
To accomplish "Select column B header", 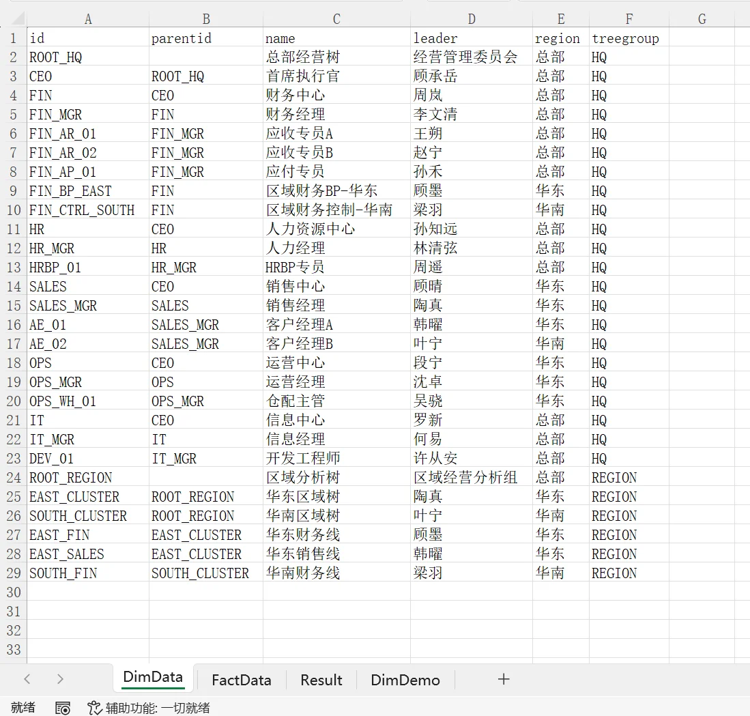I will 206,19.
